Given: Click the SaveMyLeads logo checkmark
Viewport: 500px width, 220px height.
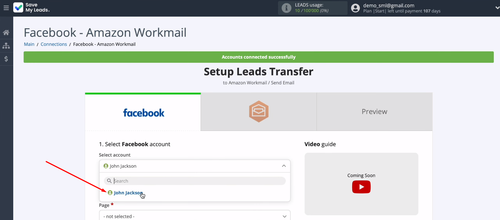Looking at the screenshot, I should click(x=18, y=8).
